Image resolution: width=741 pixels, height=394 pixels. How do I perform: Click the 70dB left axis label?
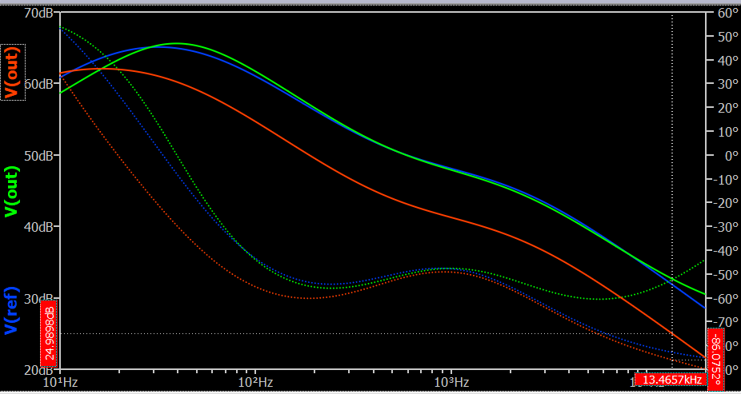[x=38, y=12]
